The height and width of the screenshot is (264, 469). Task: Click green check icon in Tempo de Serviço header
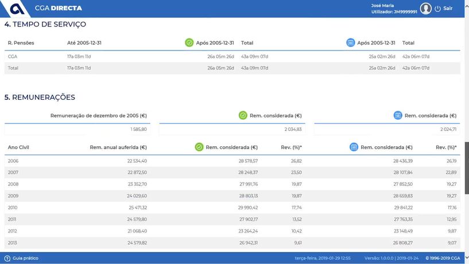(x=189, y=43)
